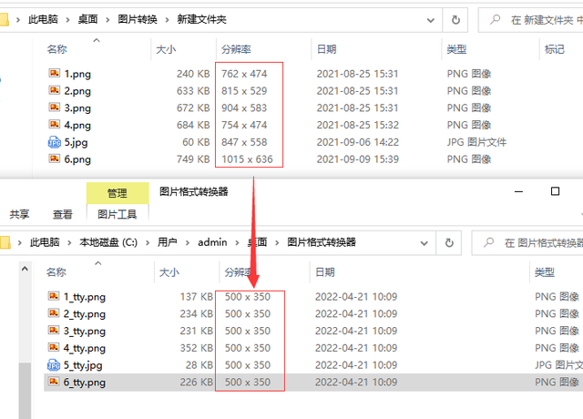Open address history dropdown in 图片格式转换器 window
Image resolution: width=583 pixels, height=419 pixels.
424,243
